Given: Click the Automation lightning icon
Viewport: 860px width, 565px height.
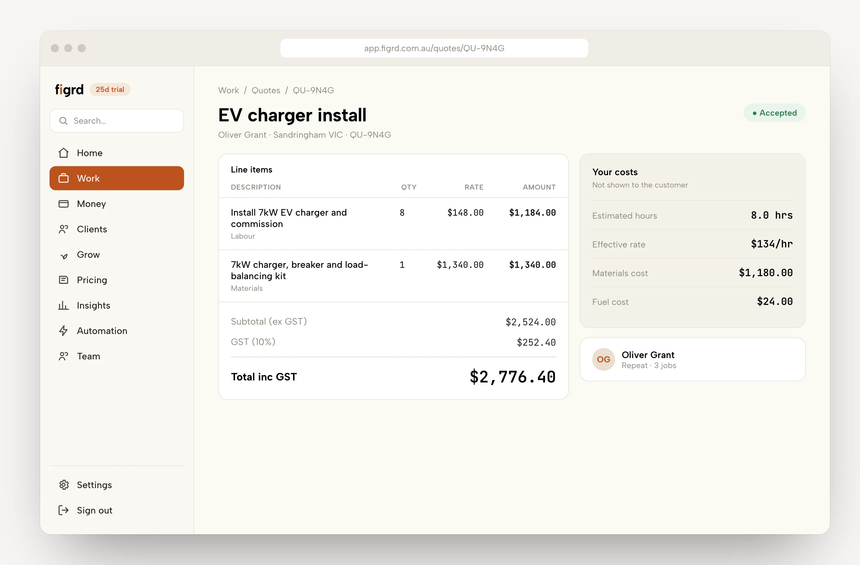Looking at the screenshot, I should [64, 330].
